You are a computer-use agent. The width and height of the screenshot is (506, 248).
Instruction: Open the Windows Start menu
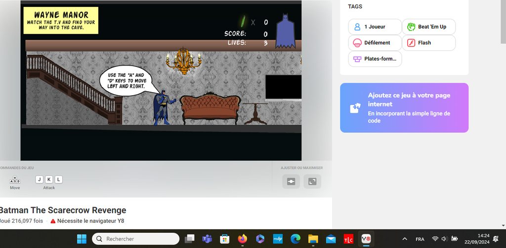coord(82,239)
